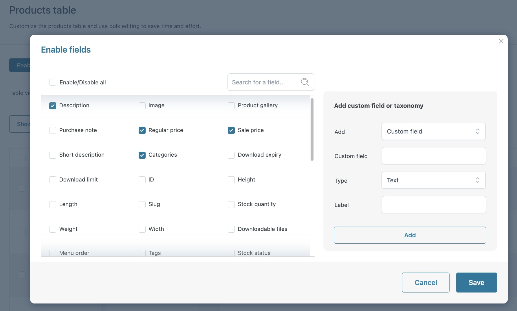Click the Label text input
The height and width of the screenshot is (311, 517).
(x=434, y=205)
